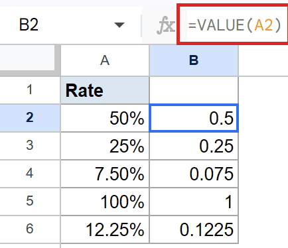Click cell B5 showing 1

click(194, 202)
